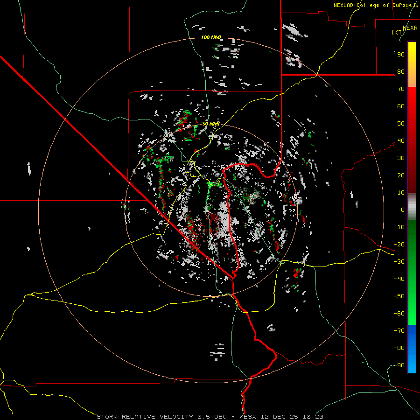Select the 60 value on the color scale
420x420 pixels.
pyautogui.click(x=401, y=106)
